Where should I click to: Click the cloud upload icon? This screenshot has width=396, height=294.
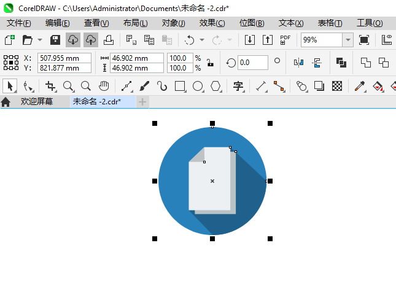coord(91,40)
